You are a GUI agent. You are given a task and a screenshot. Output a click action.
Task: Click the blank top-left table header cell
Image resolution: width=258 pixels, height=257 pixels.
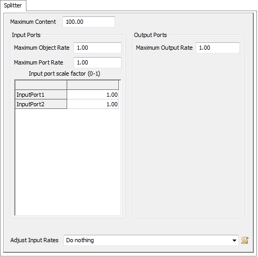click(41, 85)
